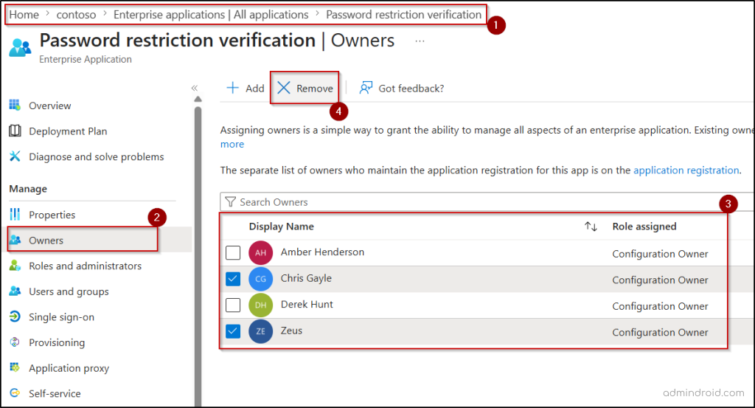Check the Amber Henderson checkbox

point(233,252)
